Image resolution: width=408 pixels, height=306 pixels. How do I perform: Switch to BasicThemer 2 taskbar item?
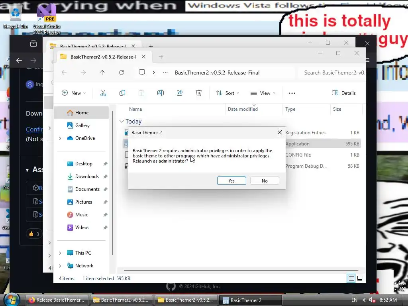point(250,300)
